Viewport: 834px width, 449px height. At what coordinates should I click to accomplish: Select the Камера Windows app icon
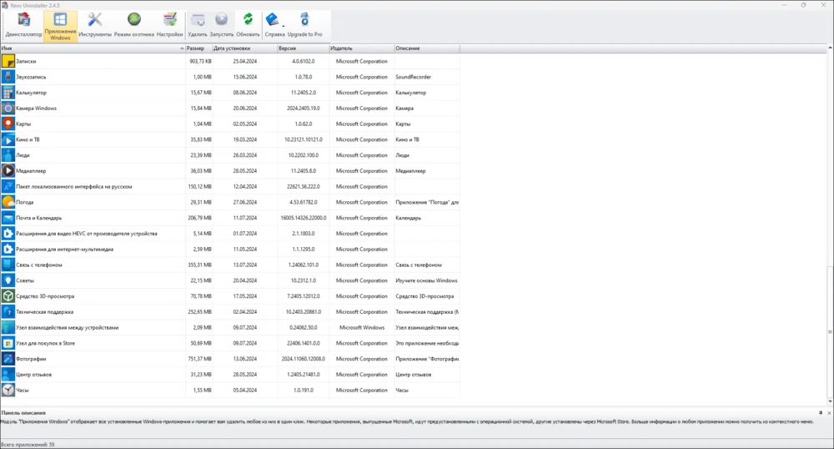click(x=8, y=108)
